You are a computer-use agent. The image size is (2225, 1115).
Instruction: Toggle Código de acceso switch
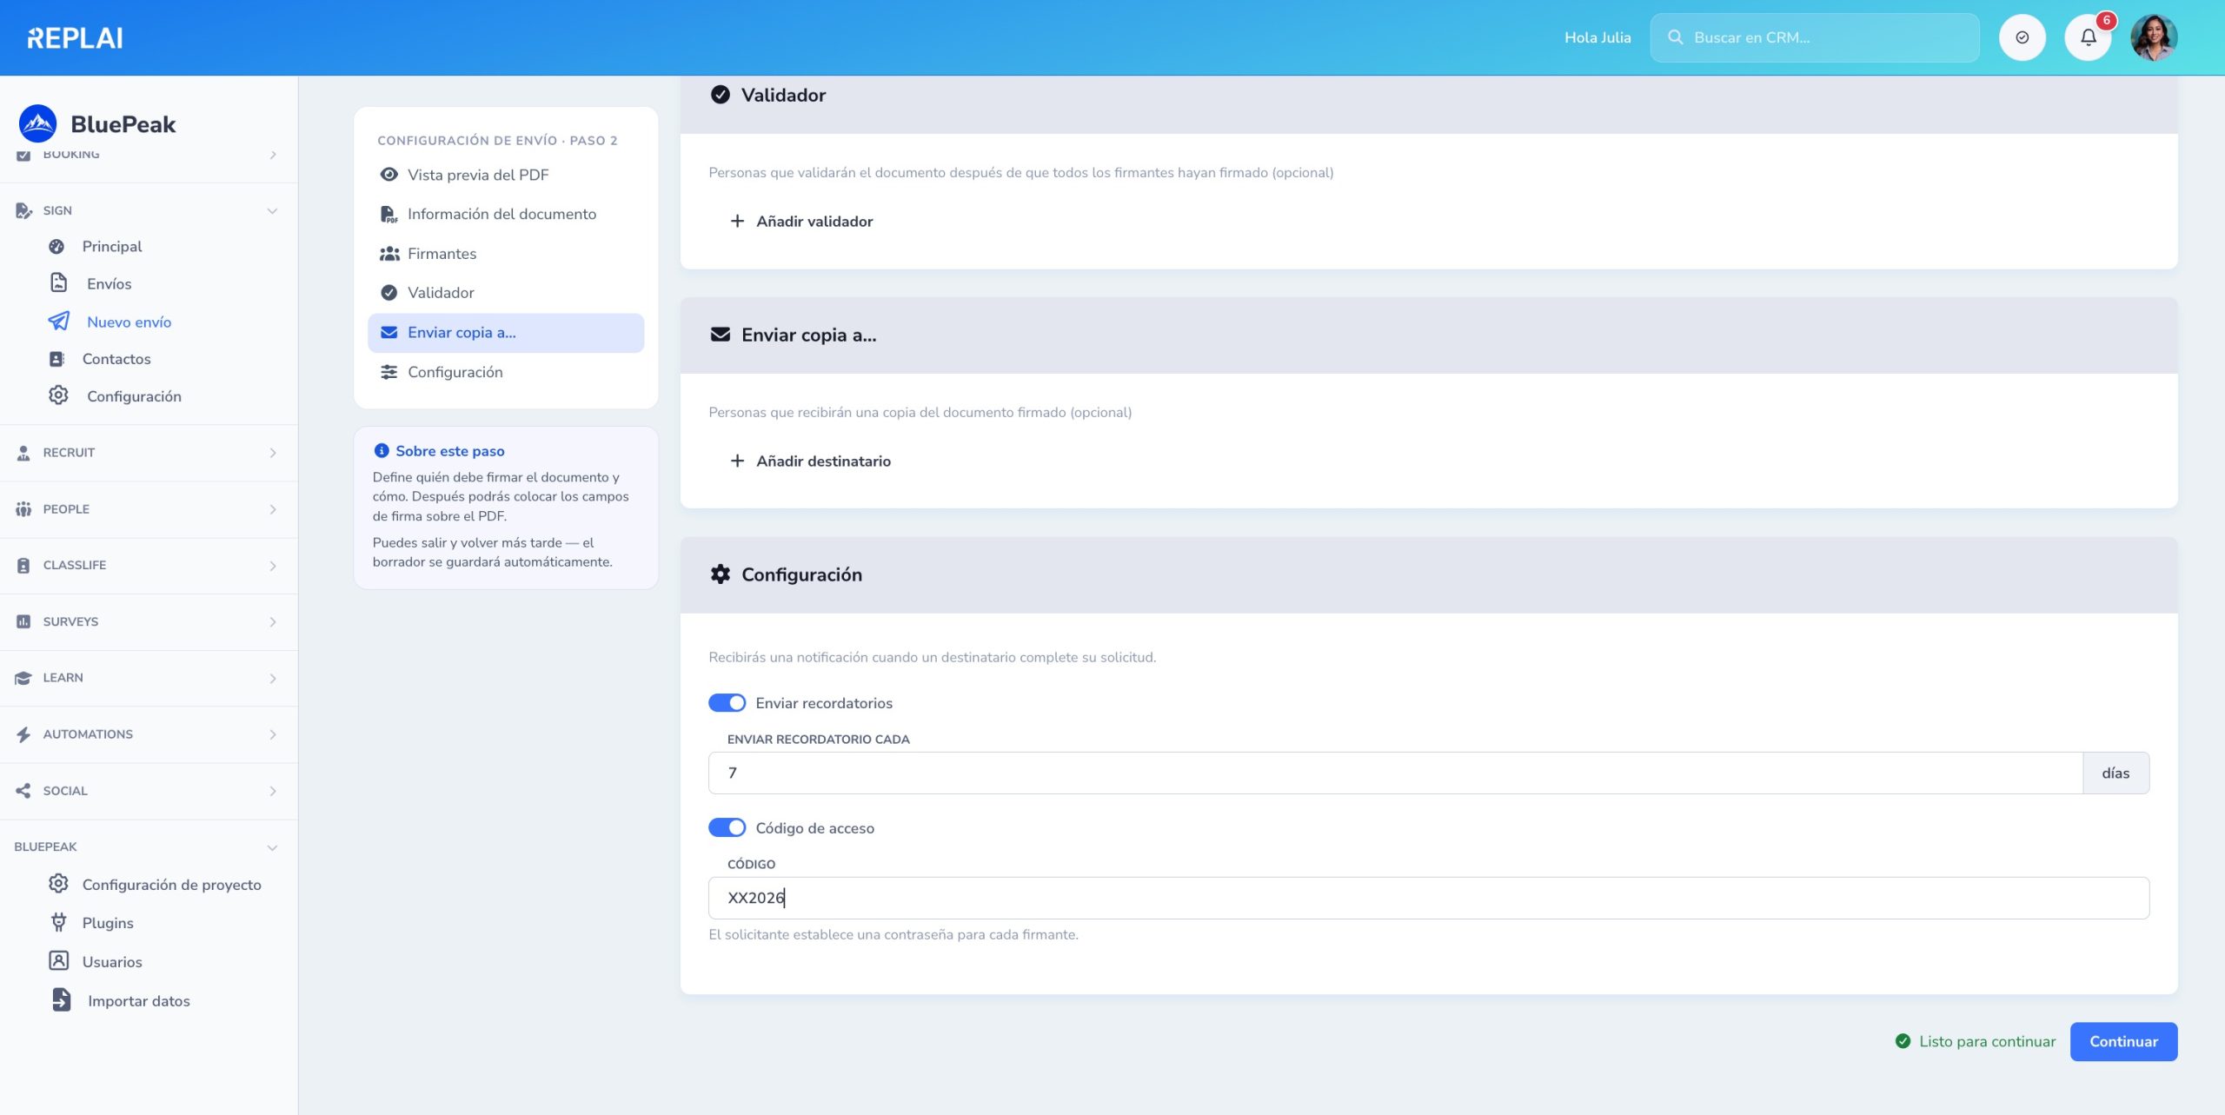727,827
